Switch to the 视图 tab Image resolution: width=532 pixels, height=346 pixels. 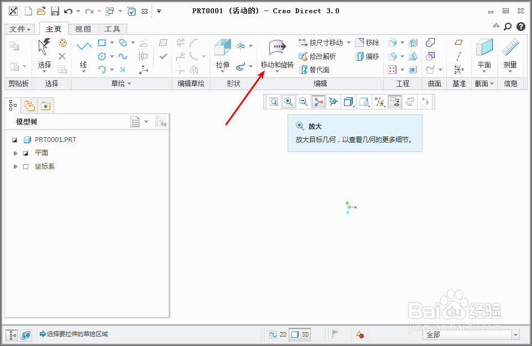pos(83,29)
